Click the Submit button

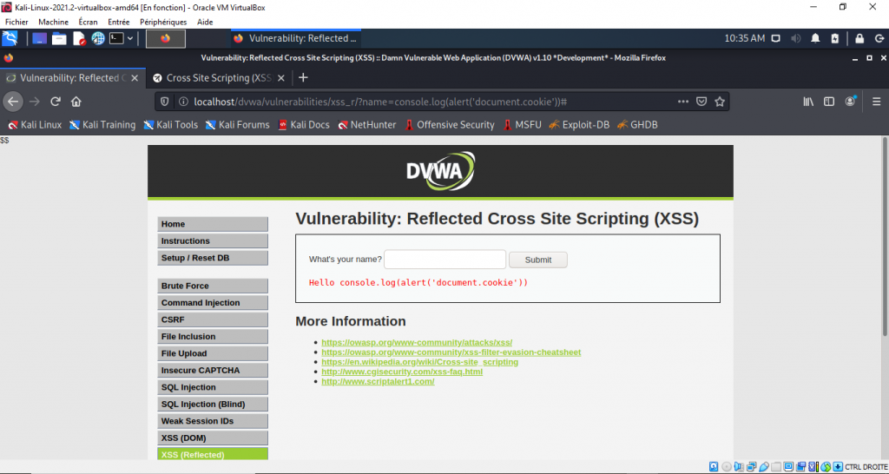coord(538,260)
